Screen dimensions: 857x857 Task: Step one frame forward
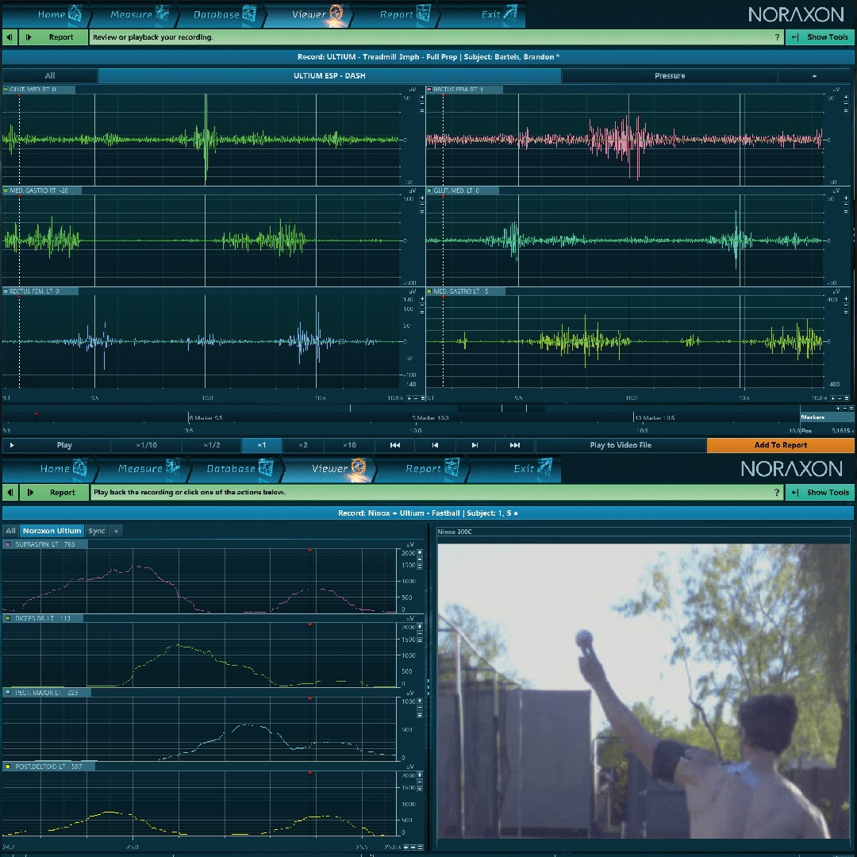click(475, 445)
